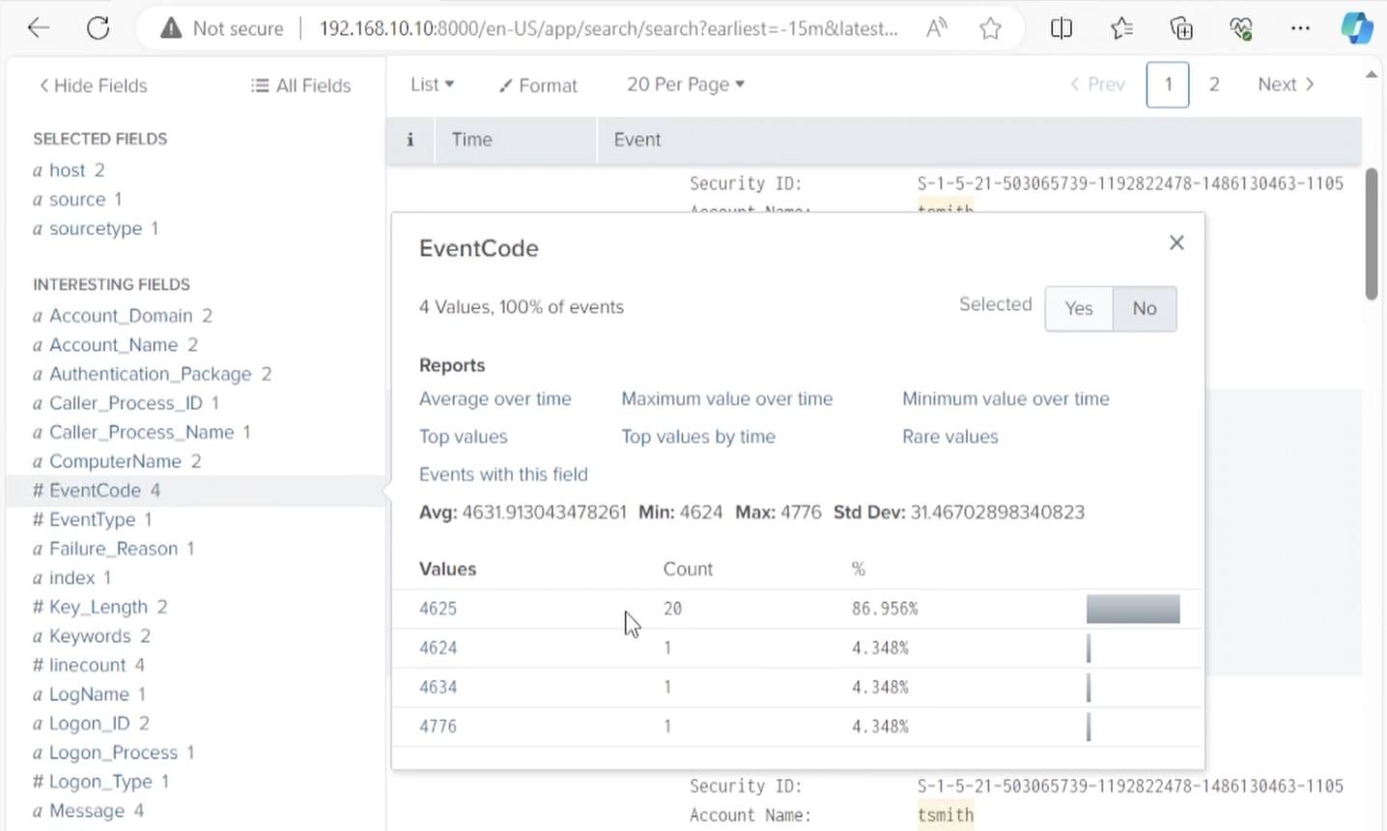
Task: Open the List view dropdown
Action: 432,85
